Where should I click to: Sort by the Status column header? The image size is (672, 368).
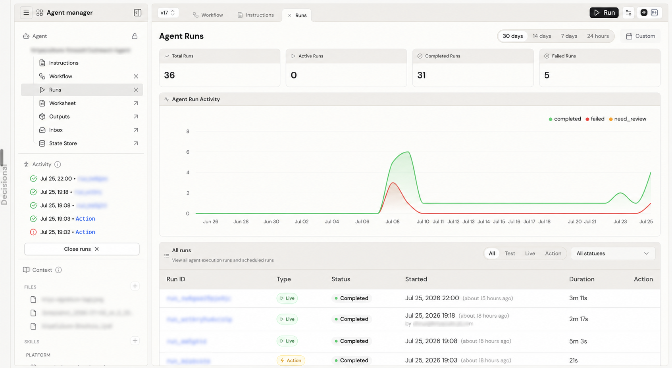(341, 279)
